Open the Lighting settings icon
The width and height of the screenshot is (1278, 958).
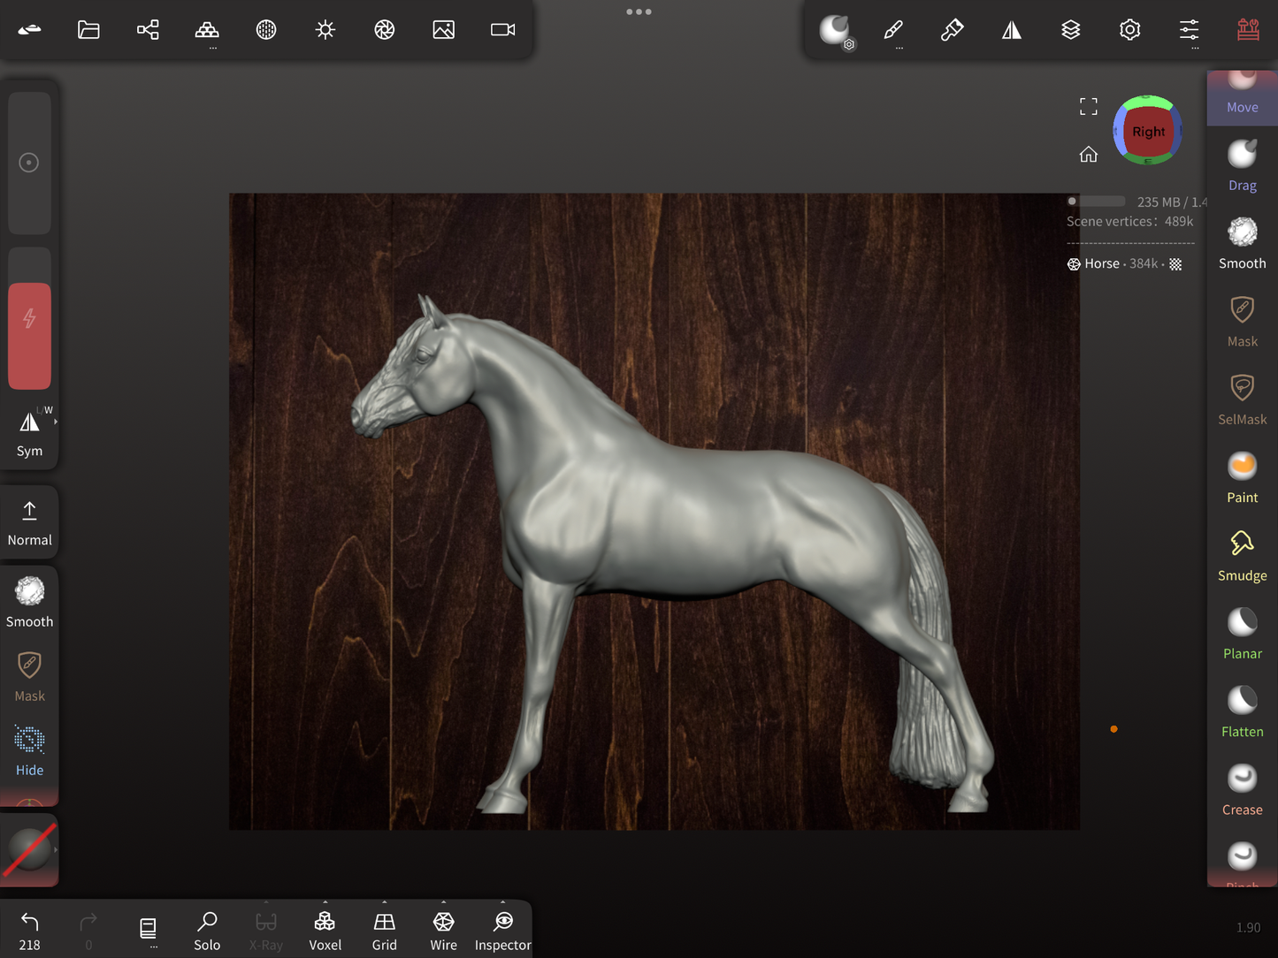point(325,30)
